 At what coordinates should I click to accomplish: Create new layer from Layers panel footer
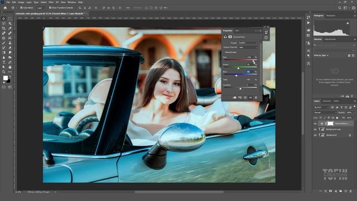pos(346,191)
